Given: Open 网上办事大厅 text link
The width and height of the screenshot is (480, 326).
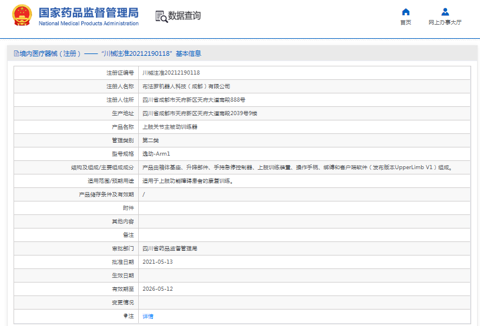Looking at the screenshot, I should click(445, 23).
